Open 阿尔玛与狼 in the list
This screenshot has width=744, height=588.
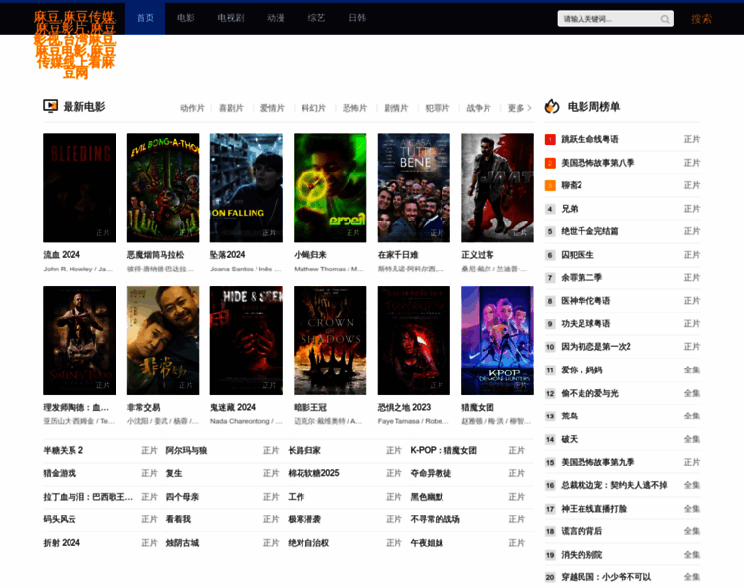click(186, 450)
